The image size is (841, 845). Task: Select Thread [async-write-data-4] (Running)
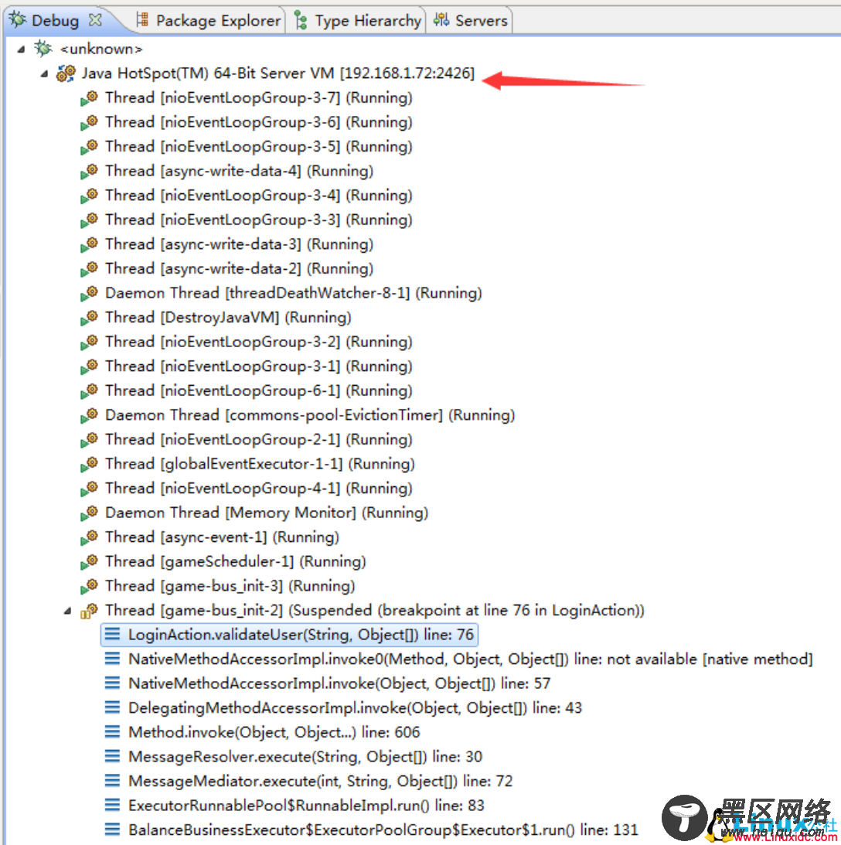coord(239,172)
